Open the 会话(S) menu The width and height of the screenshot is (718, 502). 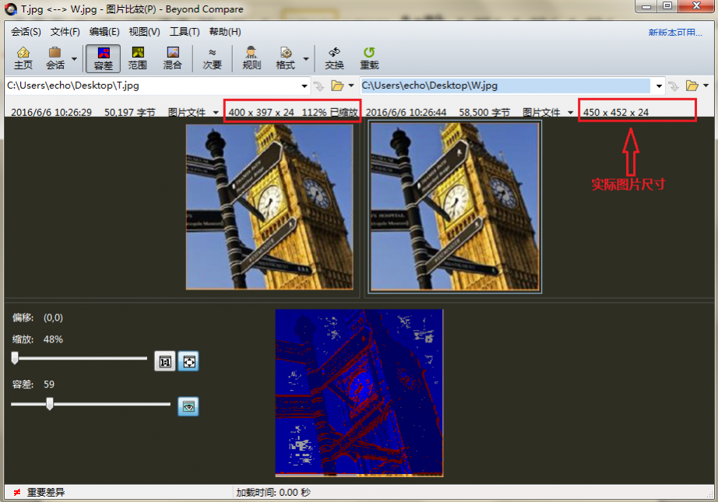tap(26, 32)
